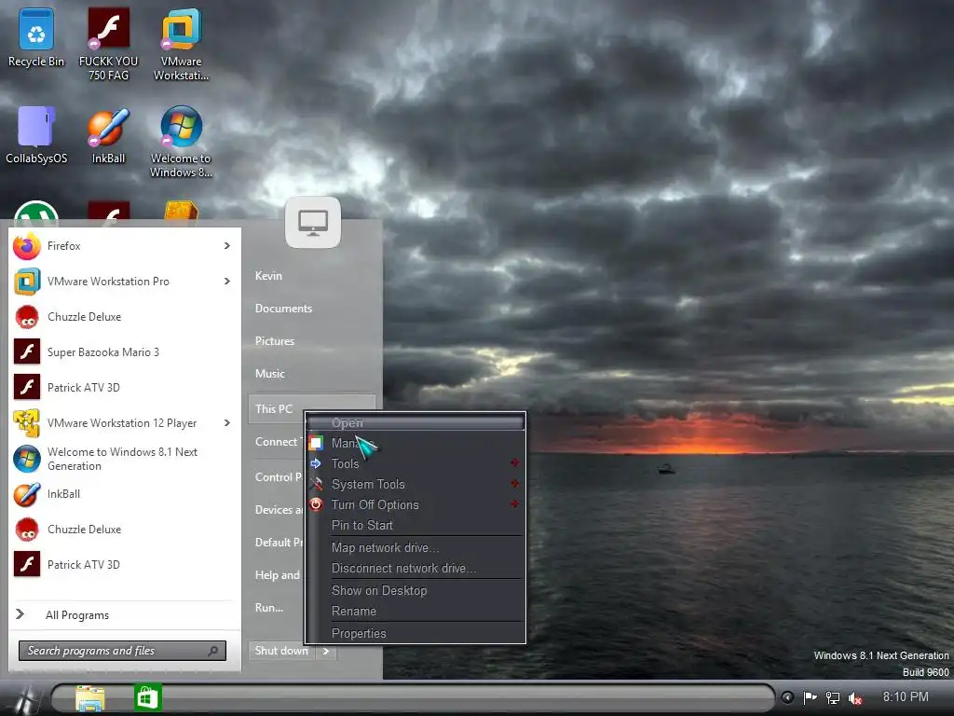Expand the System Tools submenu arrow
The image size is (954, 716).
(x=514, y=484)
